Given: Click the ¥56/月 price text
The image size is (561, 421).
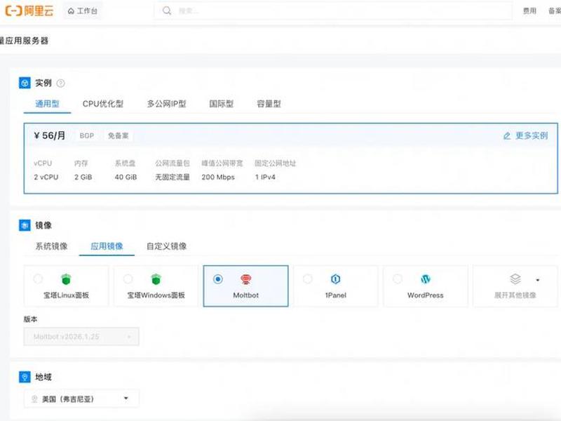Looking at the screenshot, I should tap(50, 135).
